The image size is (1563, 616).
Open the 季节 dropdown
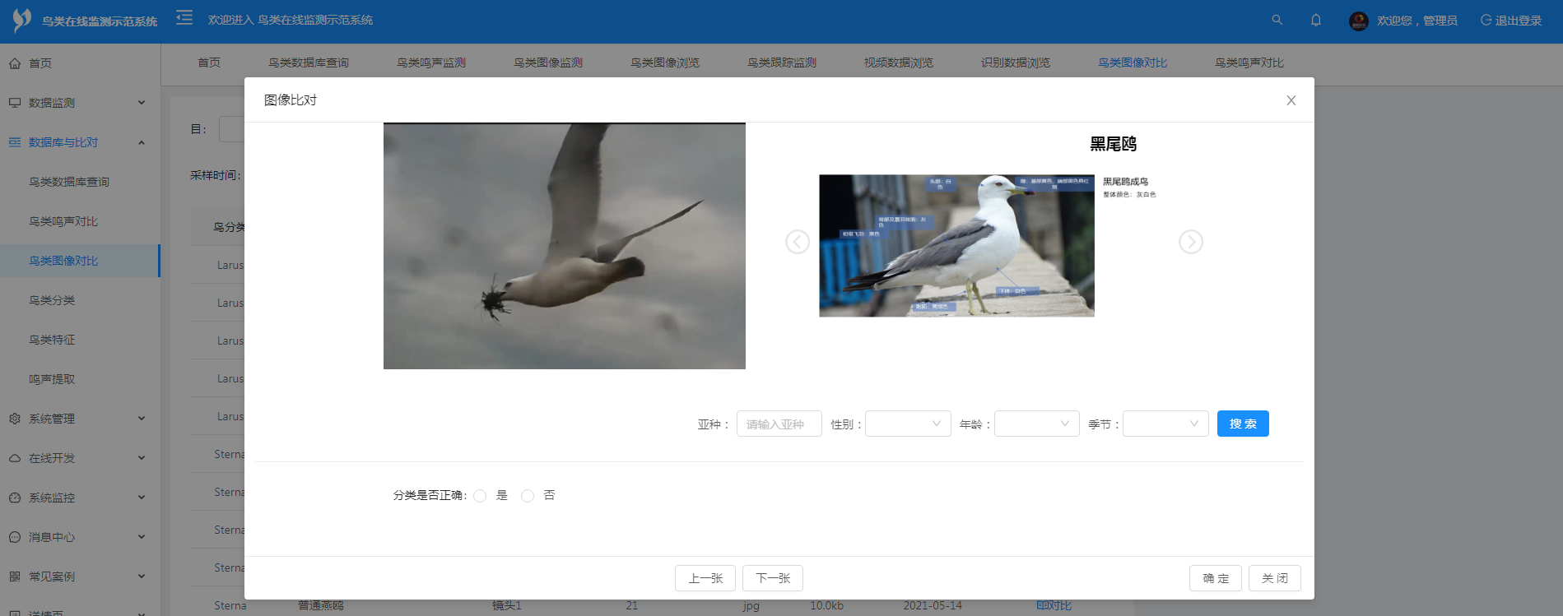coord(1165,424)
